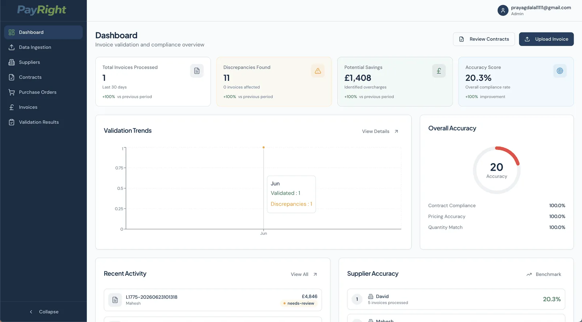
Task: Click the £1,408 Potential Savings value
Action: tap(358, 78)
